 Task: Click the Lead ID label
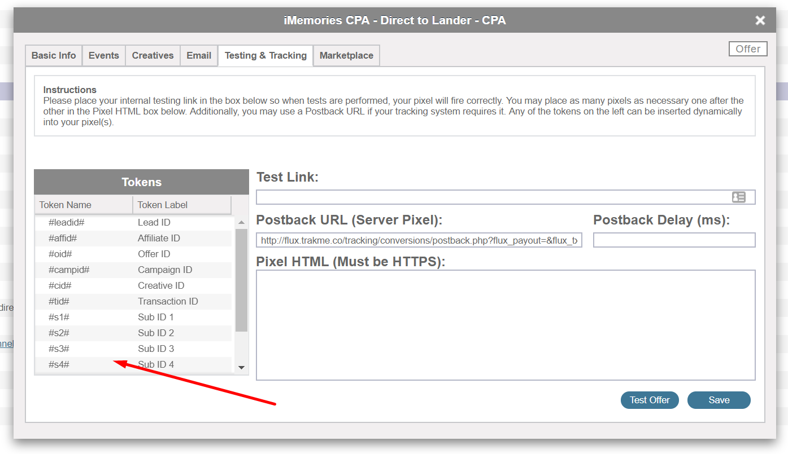[x=154, y=222]
